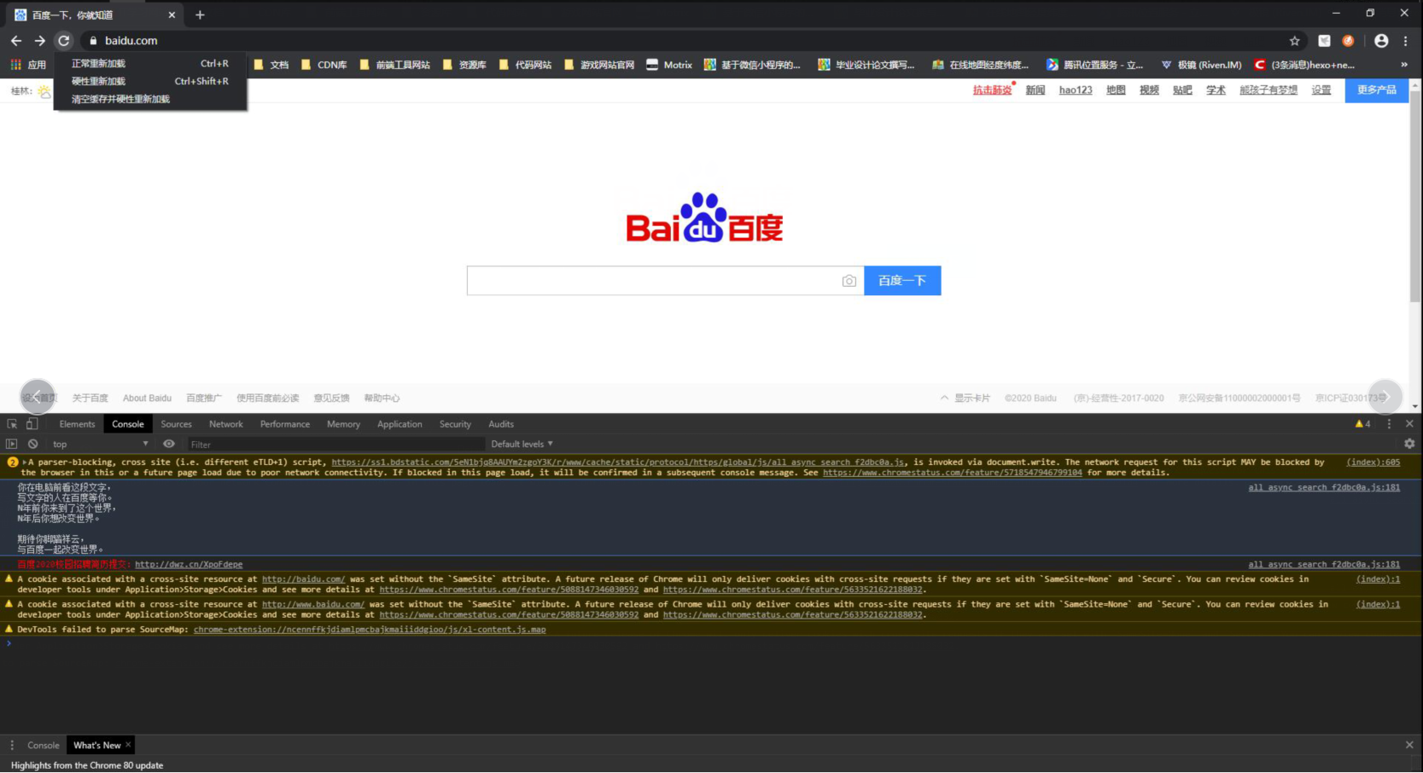Switch to the Security tab
The width and height of the screenshot is (1423, 773).
455,424
